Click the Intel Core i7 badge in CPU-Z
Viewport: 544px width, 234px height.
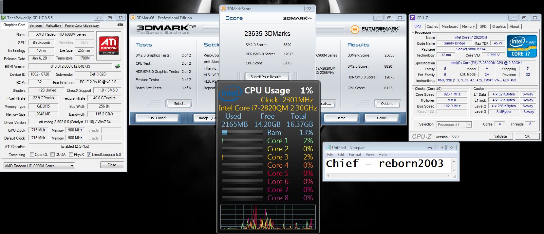[x=522, y=46]
